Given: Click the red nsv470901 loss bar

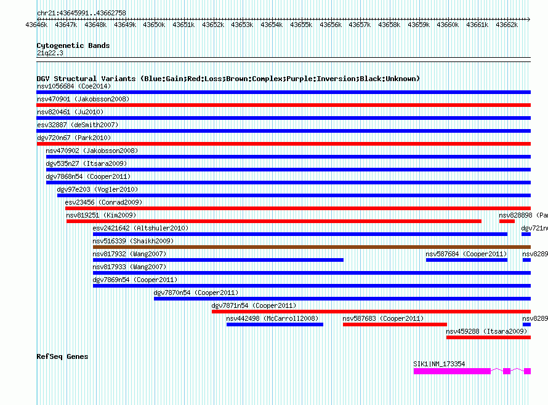Looking at the screenshot, I should point(283,105).
